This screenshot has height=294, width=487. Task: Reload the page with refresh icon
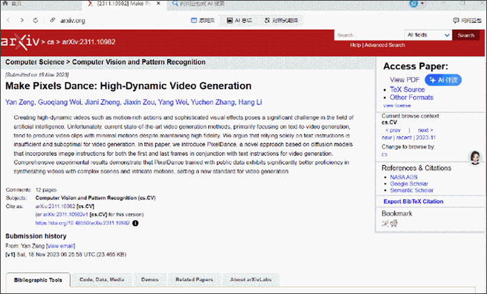(x=35, y=20)
